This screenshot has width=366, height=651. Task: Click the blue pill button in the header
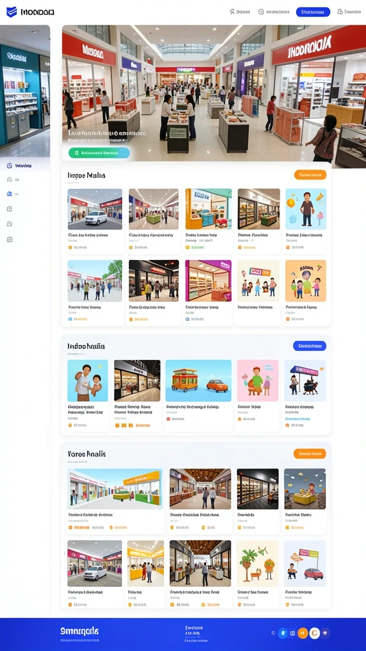(313, 12)
